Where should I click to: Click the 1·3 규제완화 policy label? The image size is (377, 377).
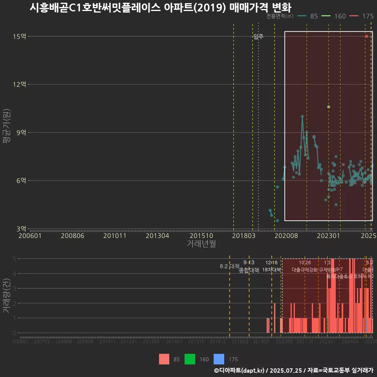tap(327, 266)
